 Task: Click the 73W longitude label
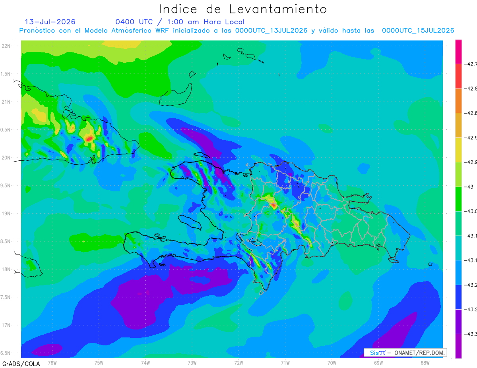[192, 362]
